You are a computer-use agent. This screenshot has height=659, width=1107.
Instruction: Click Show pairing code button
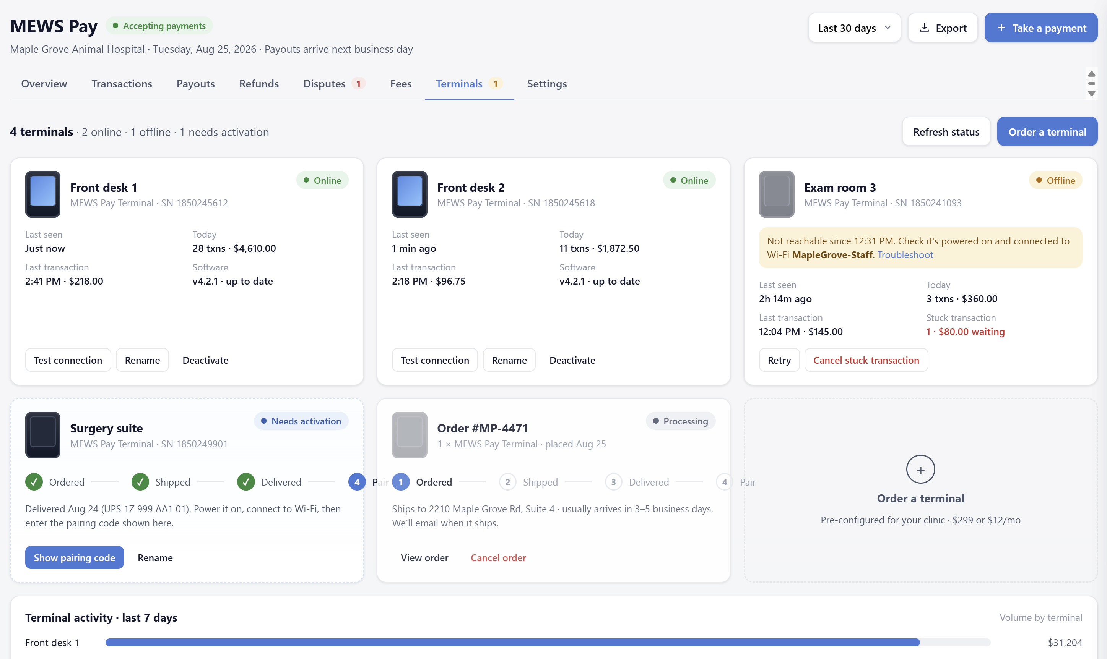coord(74,557)
